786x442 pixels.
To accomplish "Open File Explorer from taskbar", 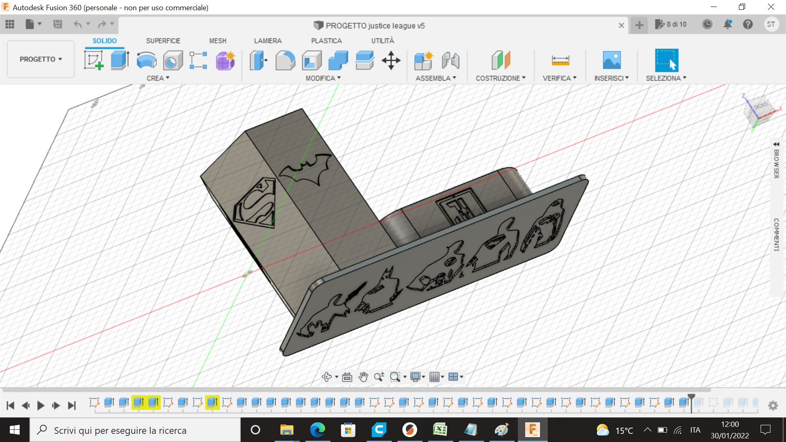I will 287,430.
